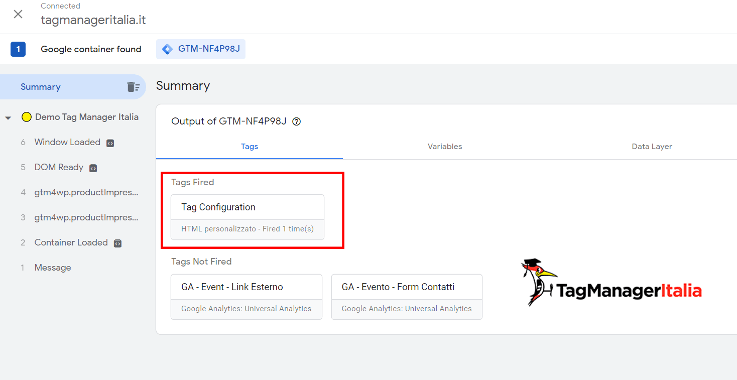Click the Tags Fired heading
Viewport: 737px width, 380px height.
(x=193, y=182)
